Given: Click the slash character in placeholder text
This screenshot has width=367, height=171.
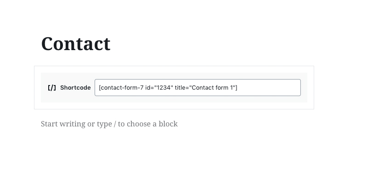Looking at the screenshot, I should click(115, 124).
